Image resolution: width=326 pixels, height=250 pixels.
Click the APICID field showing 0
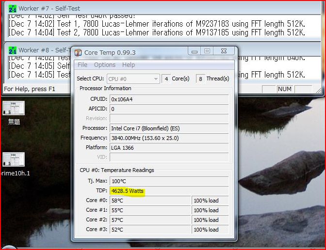tap(169, 109)
